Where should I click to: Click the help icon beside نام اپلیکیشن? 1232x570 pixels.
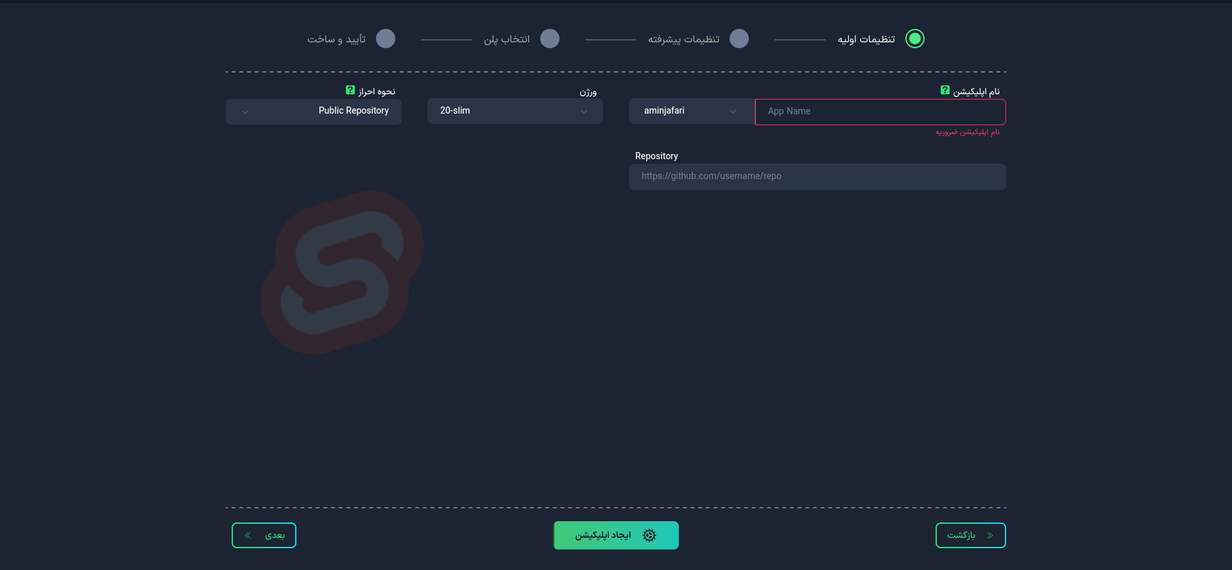(x=945, y=91)
